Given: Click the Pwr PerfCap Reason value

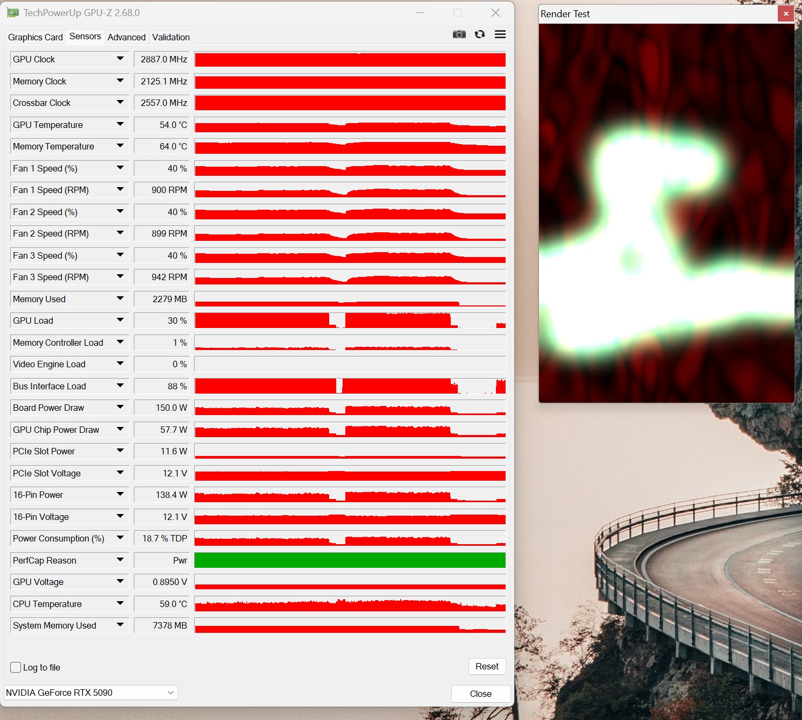Looking at the screenshot, I should pos(162,560).
